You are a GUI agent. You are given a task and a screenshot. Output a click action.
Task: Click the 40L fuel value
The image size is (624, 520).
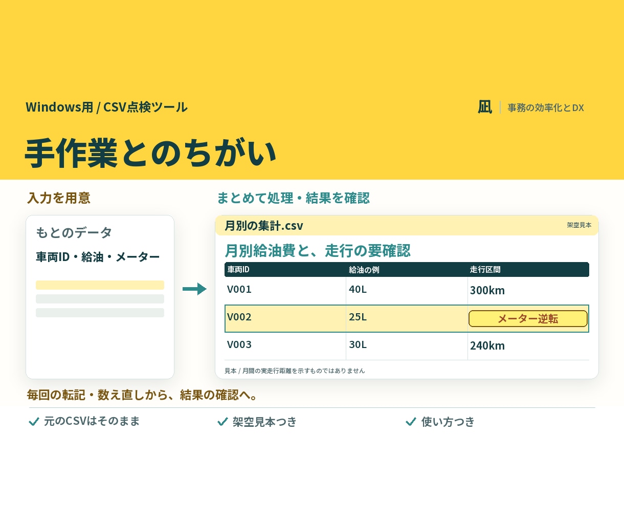[x=358, y=289]
